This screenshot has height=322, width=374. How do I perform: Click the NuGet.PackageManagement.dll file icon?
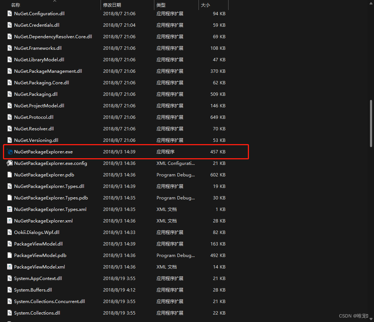[10, 71]
